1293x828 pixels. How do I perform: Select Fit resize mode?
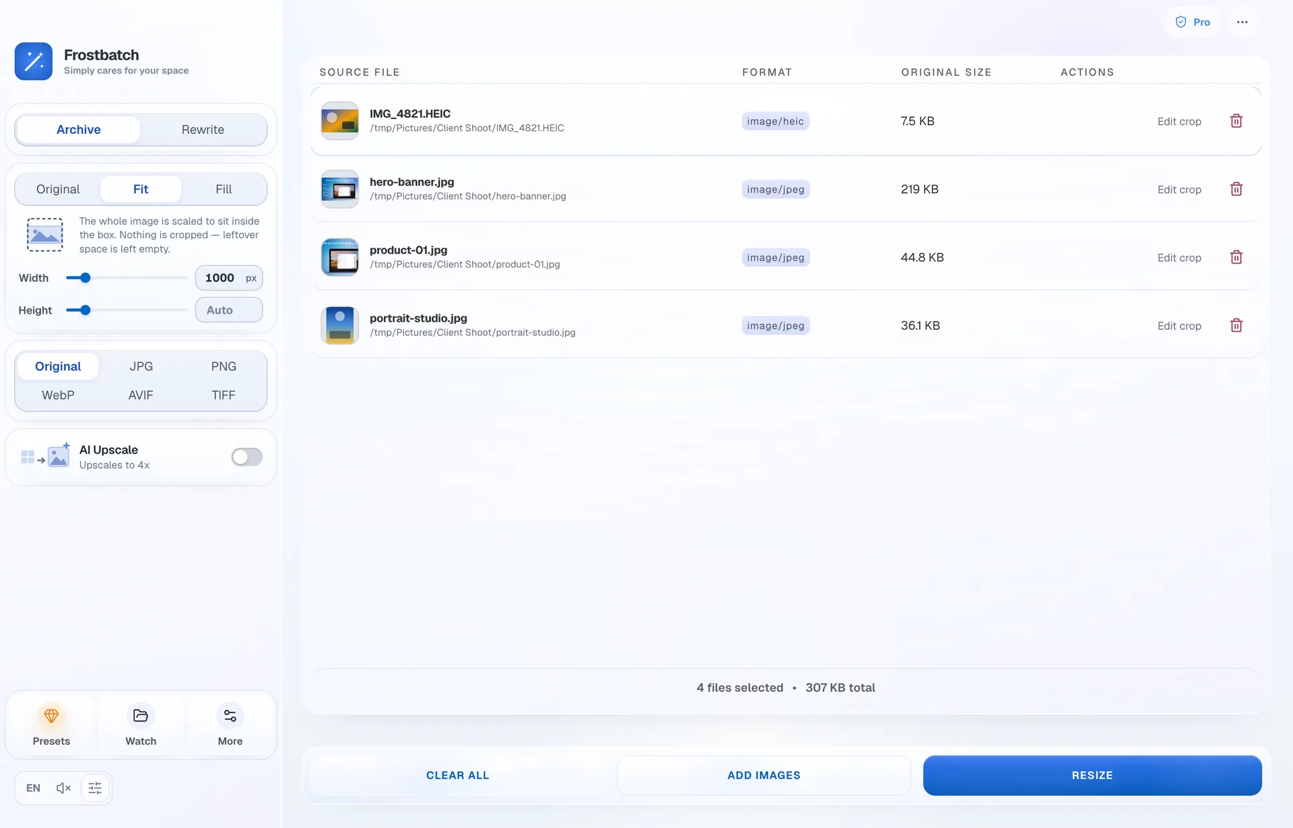[x=141, y=189]
